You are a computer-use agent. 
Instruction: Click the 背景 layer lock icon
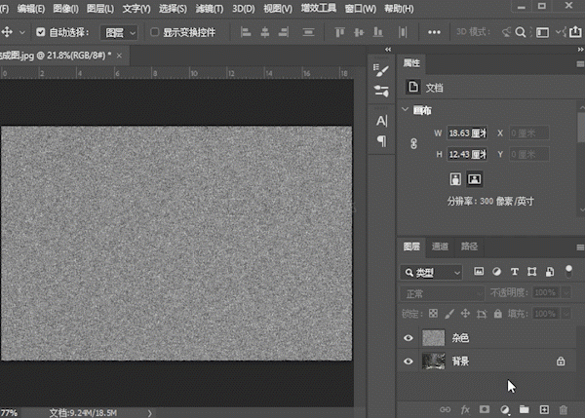point(561,361)
